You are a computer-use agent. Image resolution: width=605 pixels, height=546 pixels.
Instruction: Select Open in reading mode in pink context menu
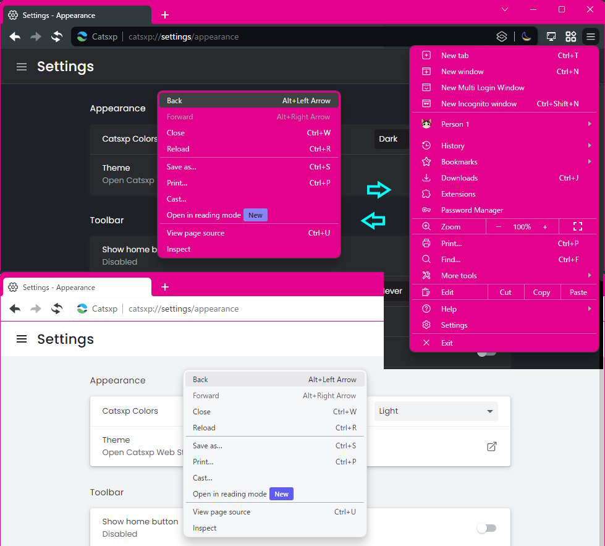tap(204, 215)
